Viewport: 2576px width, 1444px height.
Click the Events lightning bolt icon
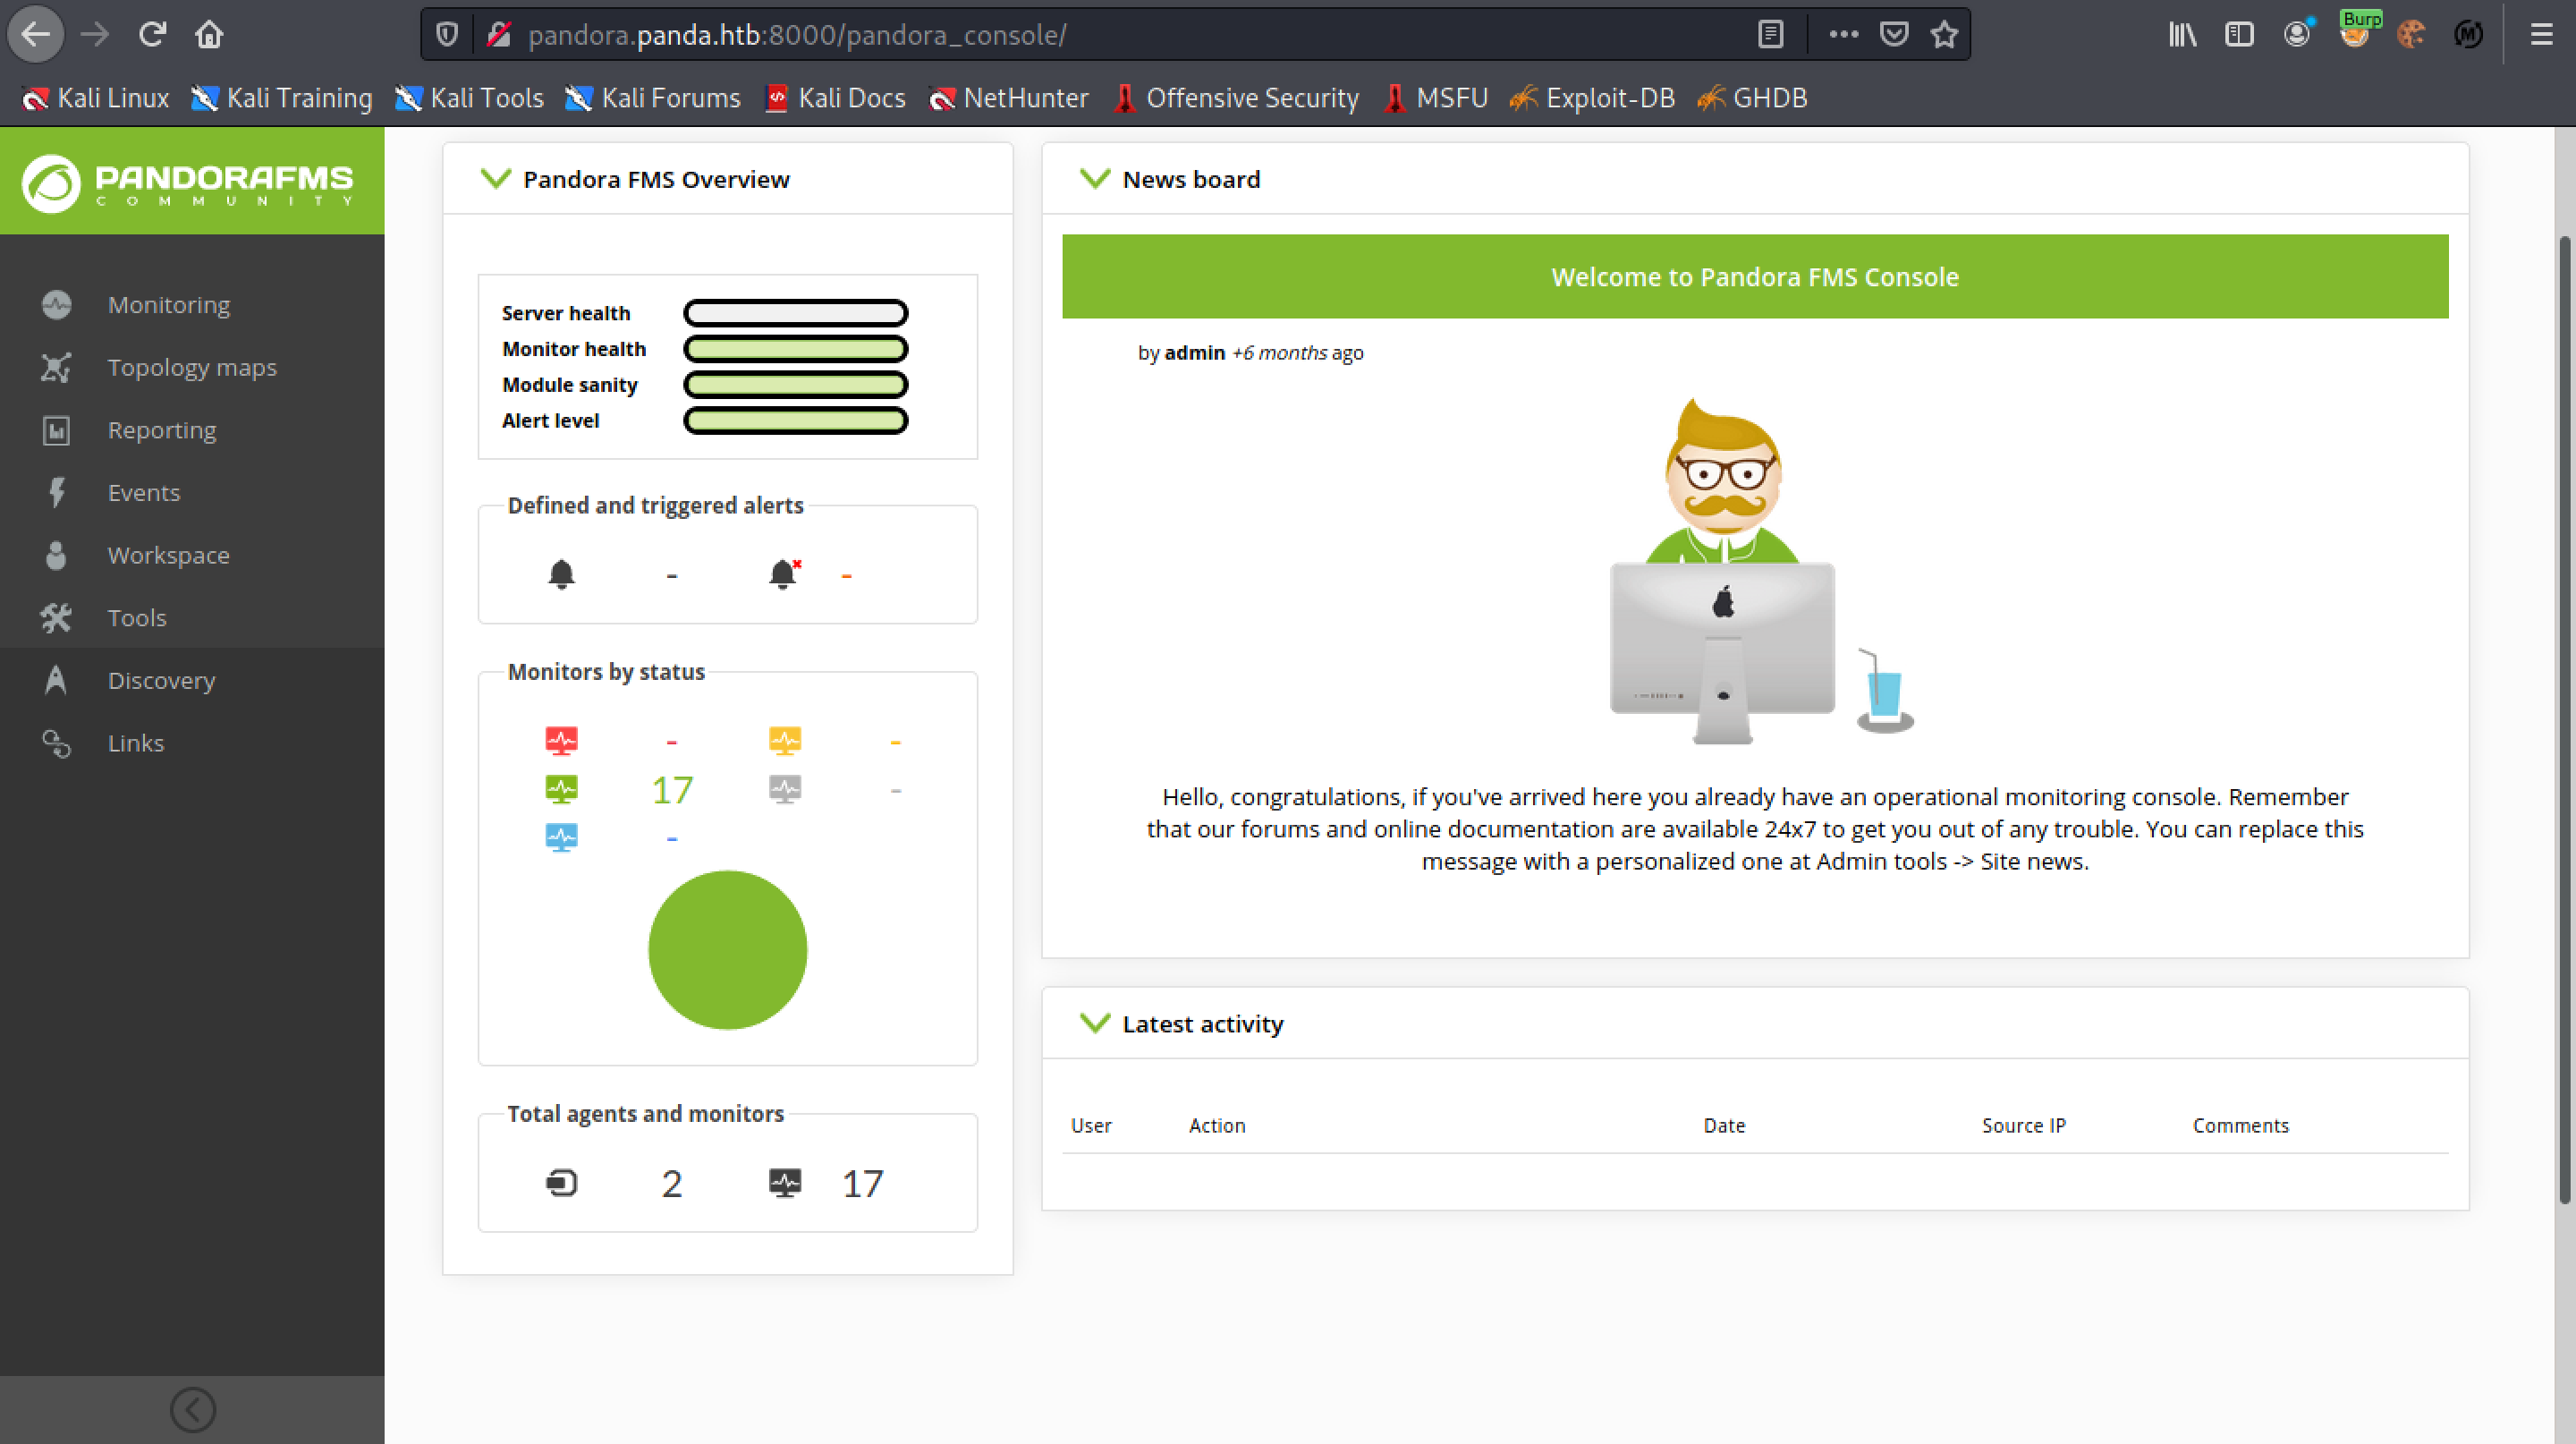(56, 493)
